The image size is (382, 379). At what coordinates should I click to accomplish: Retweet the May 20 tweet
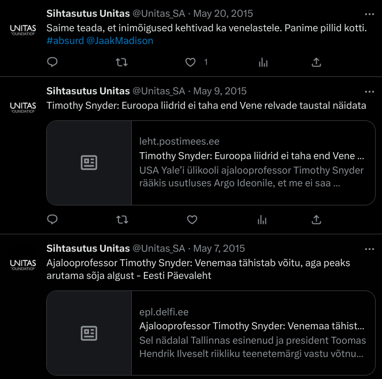[122, 62]
